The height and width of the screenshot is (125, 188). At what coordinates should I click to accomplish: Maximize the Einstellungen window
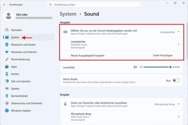pyautogui.click(x=175, y=3)
